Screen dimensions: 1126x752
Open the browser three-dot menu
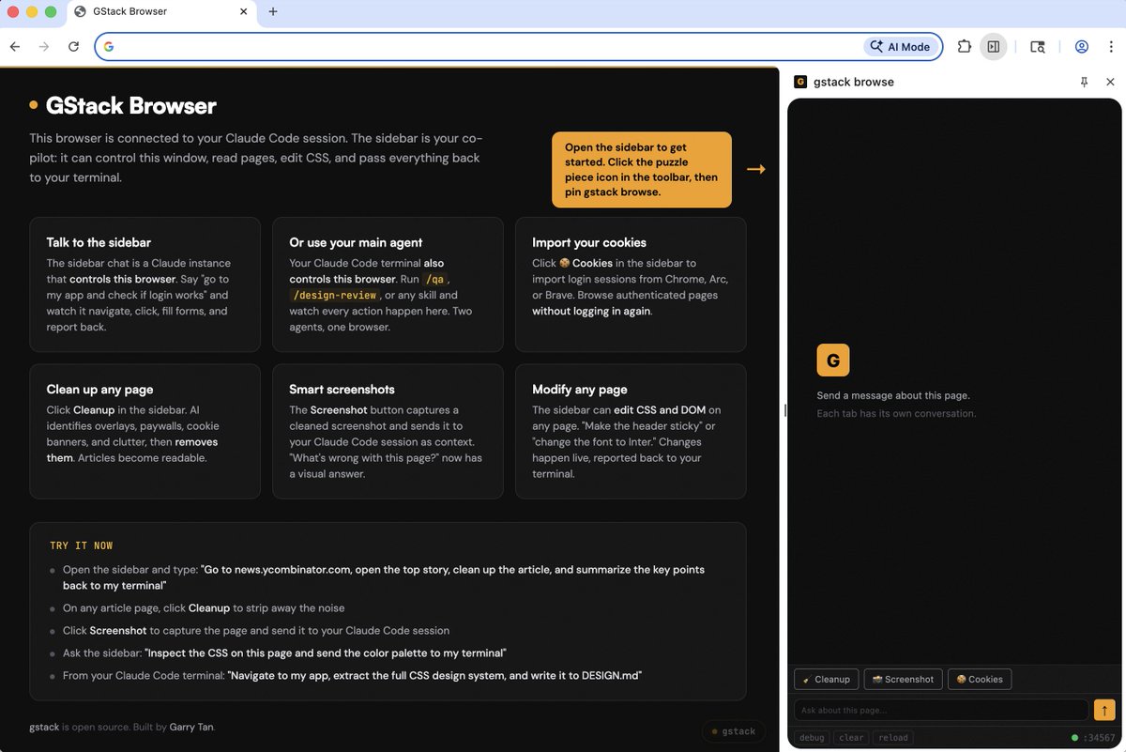(1109, 46)
